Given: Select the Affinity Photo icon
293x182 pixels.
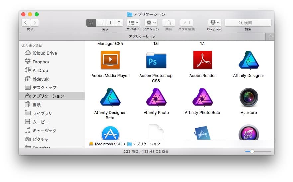Looking at the screenshot, I should [x=156, y=97].
